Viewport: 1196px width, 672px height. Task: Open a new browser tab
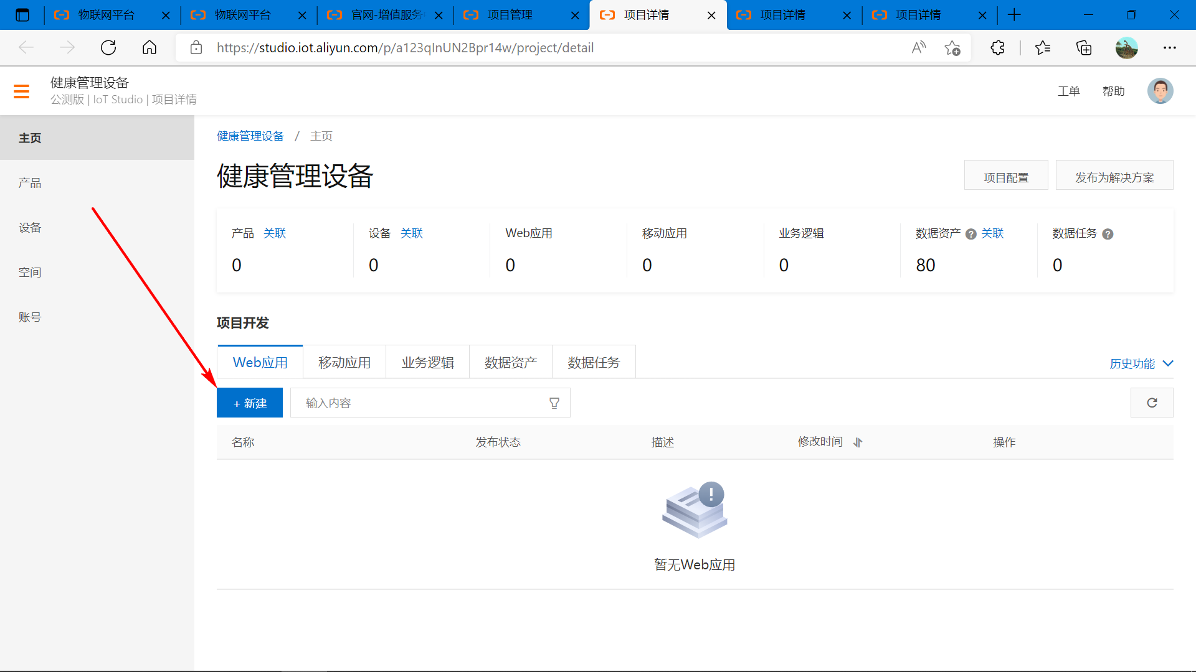[x=1014, y=15]
